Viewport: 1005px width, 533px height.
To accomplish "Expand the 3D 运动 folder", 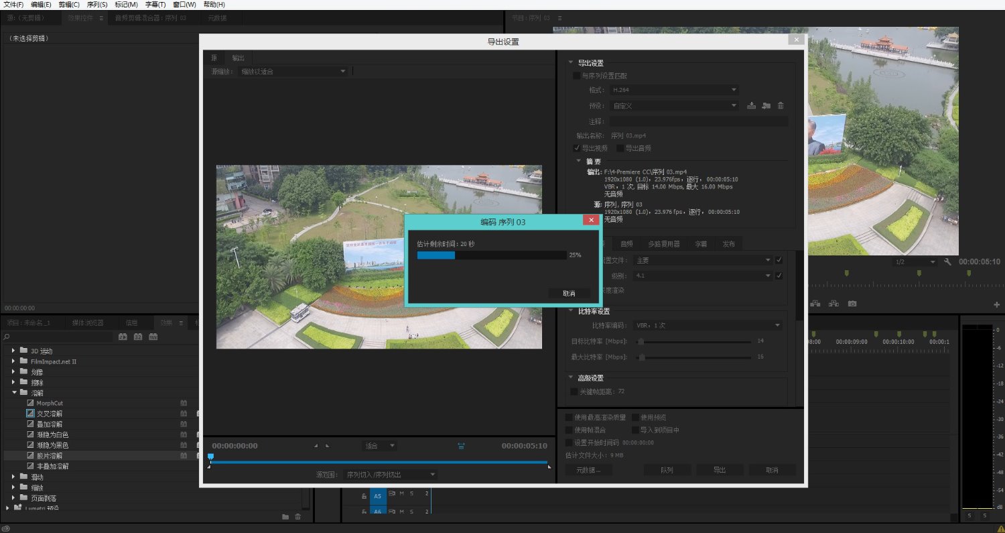I will click(x=13, y=351).
